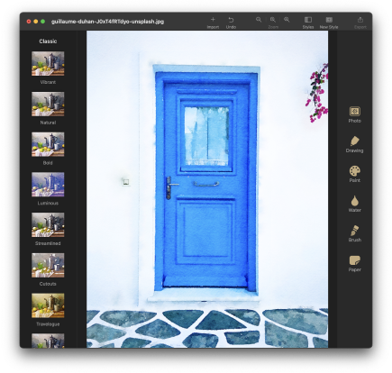
Task: Zoom out with the minus magnifier
Action: 259,20
